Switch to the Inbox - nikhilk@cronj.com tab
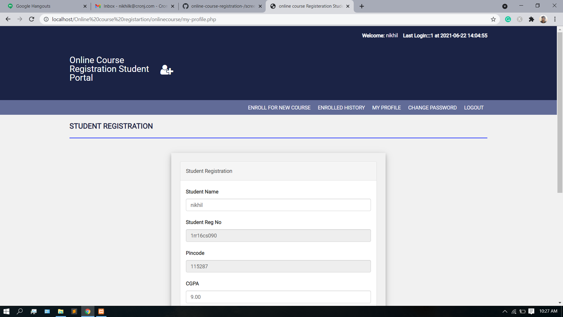This screenshot has width=563, height=317. 132,6
